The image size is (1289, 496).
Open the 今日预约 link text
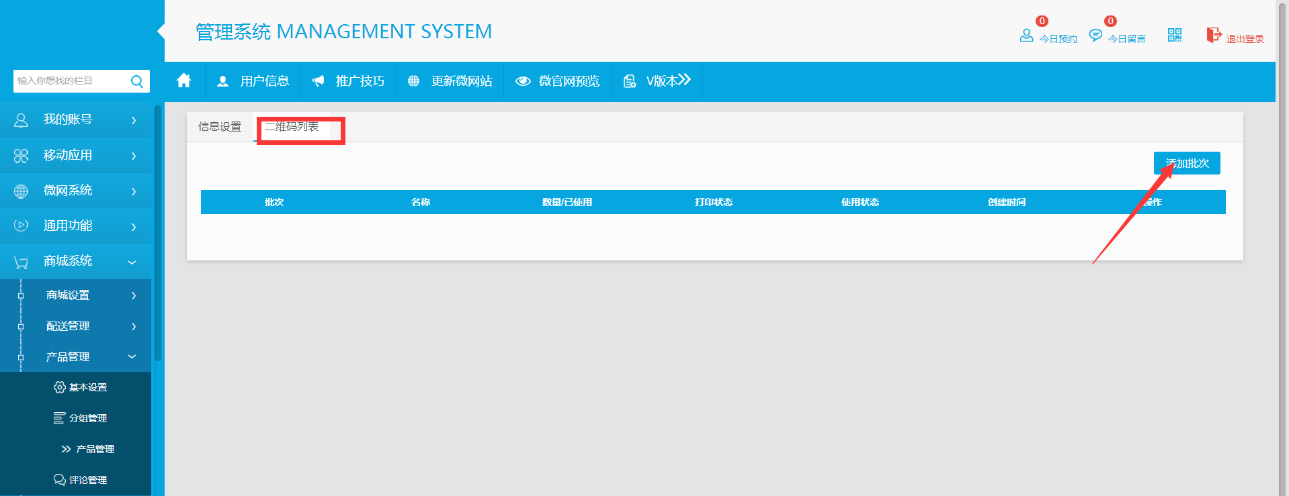(1058, 39)
